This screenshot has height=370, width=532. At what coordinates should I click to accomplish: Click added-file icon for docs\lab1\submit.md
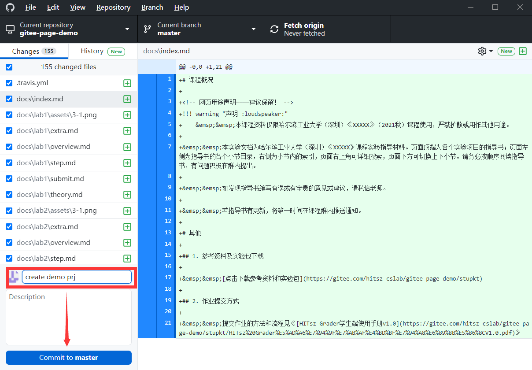(x=127, y=179)
